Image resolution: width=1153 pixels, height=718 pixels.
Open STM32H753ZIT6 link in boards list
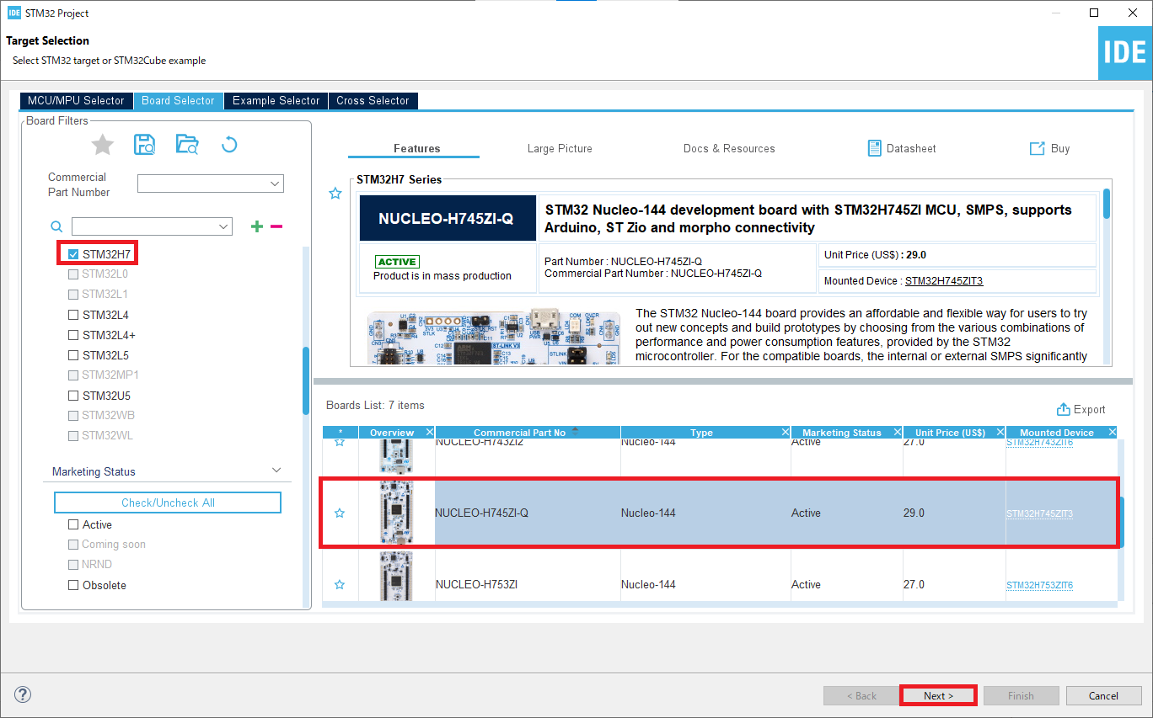1039,585
